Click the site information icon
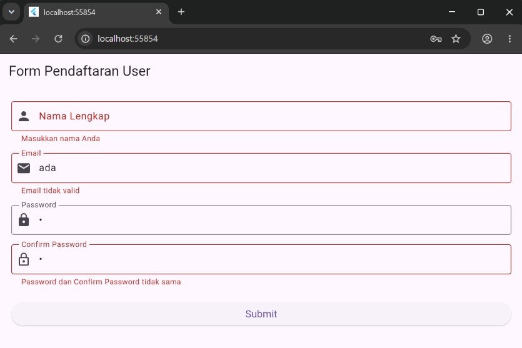 86,39
